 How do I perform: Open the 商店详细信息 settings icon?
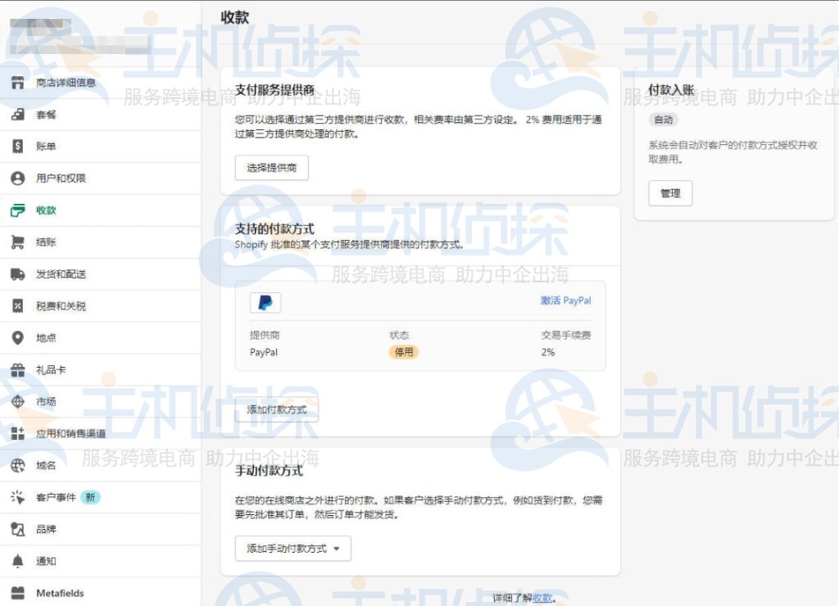pos(16,83)
